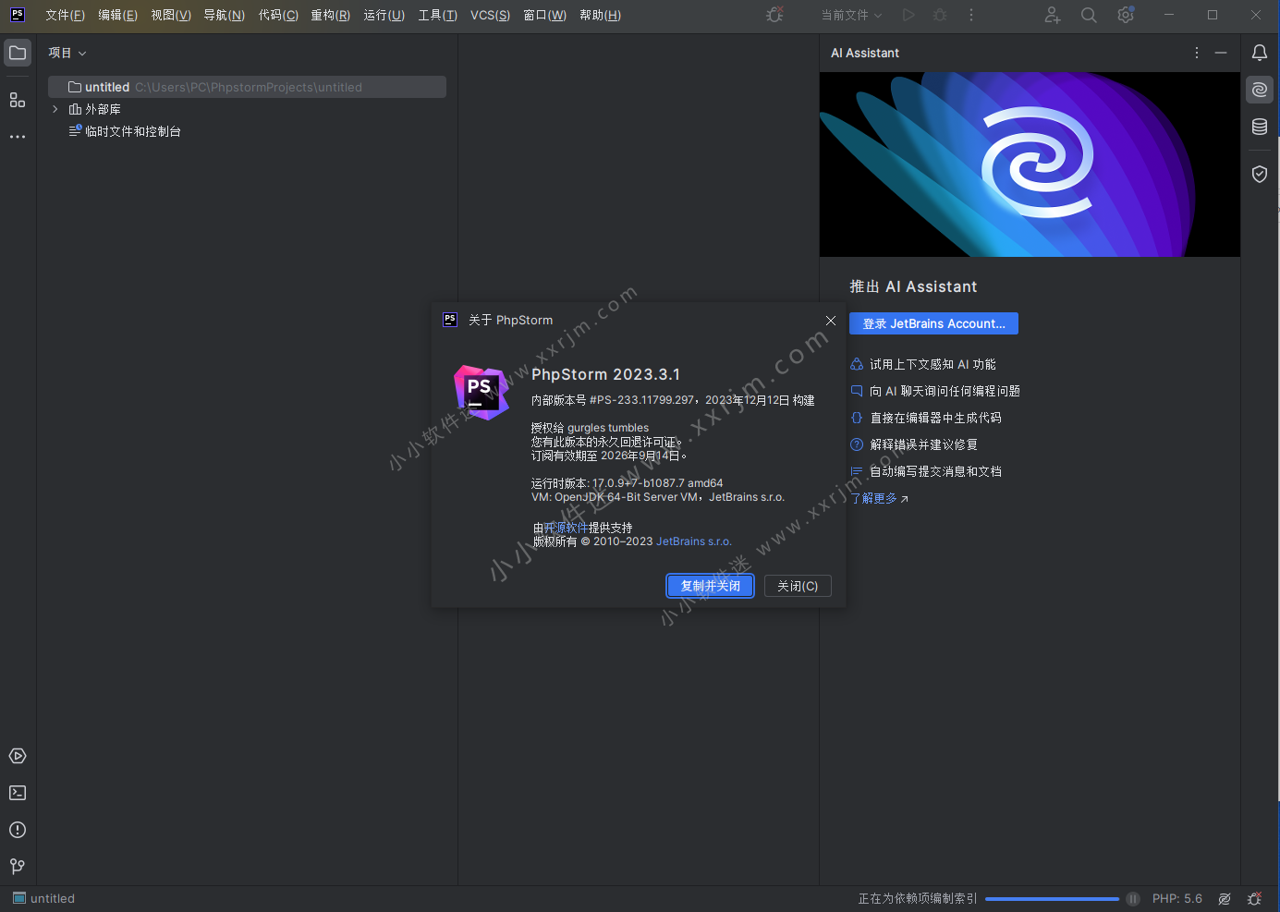Toggle the AI Assistant sidebar icon

point(1260,90)
